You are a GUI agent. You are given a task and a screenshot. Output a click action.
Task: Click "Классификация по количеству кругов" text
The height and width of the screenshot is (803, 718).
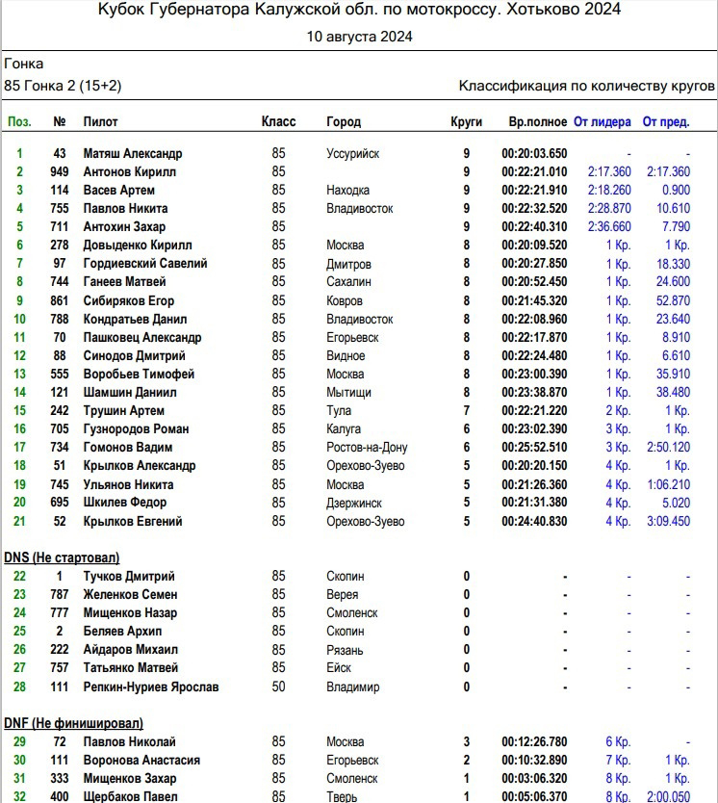[586, 86]
